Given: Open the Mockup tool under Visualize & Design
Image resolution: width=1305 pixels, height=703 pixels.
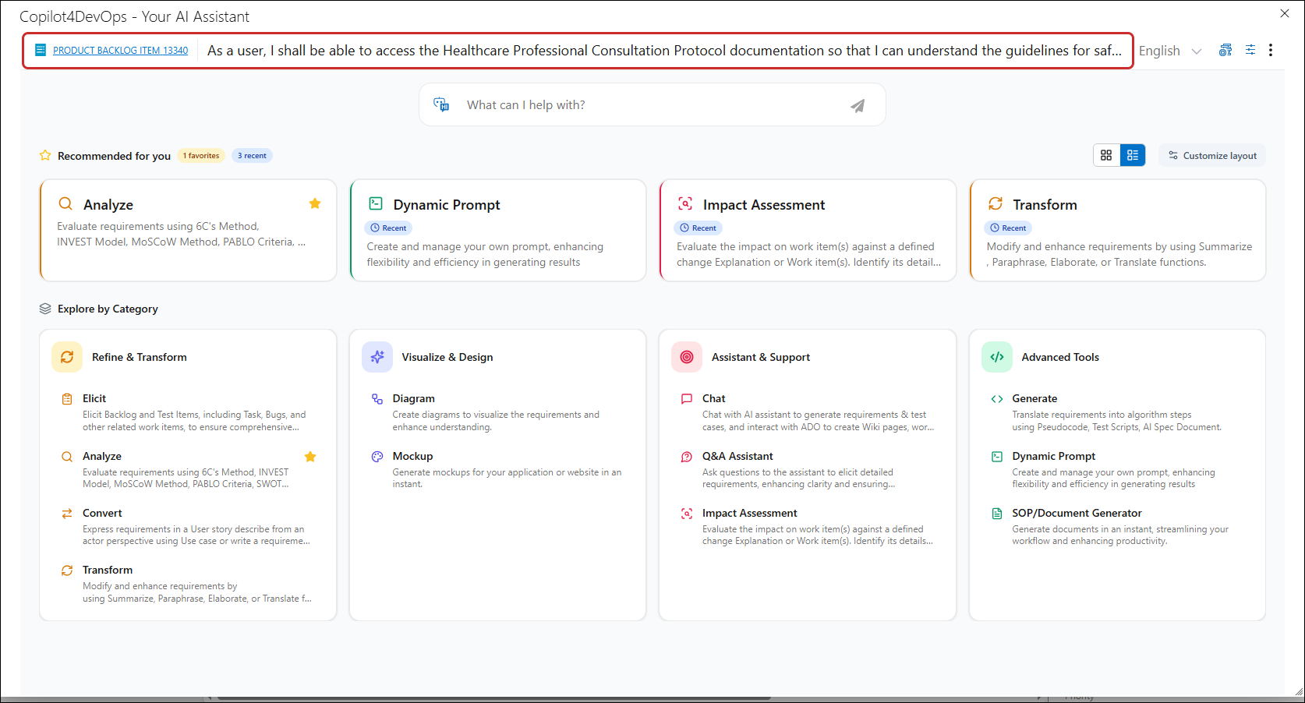Looking at the screenshot, I should click(412, 456).
